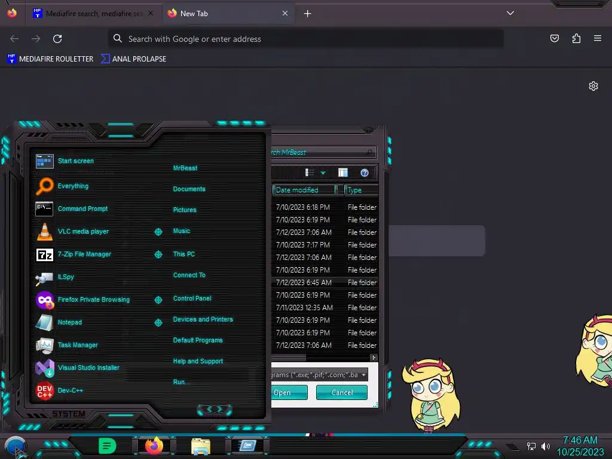Click the Windows Start orb
The height and width of the screenshot is (459, 612).
(x=15, y=446)
